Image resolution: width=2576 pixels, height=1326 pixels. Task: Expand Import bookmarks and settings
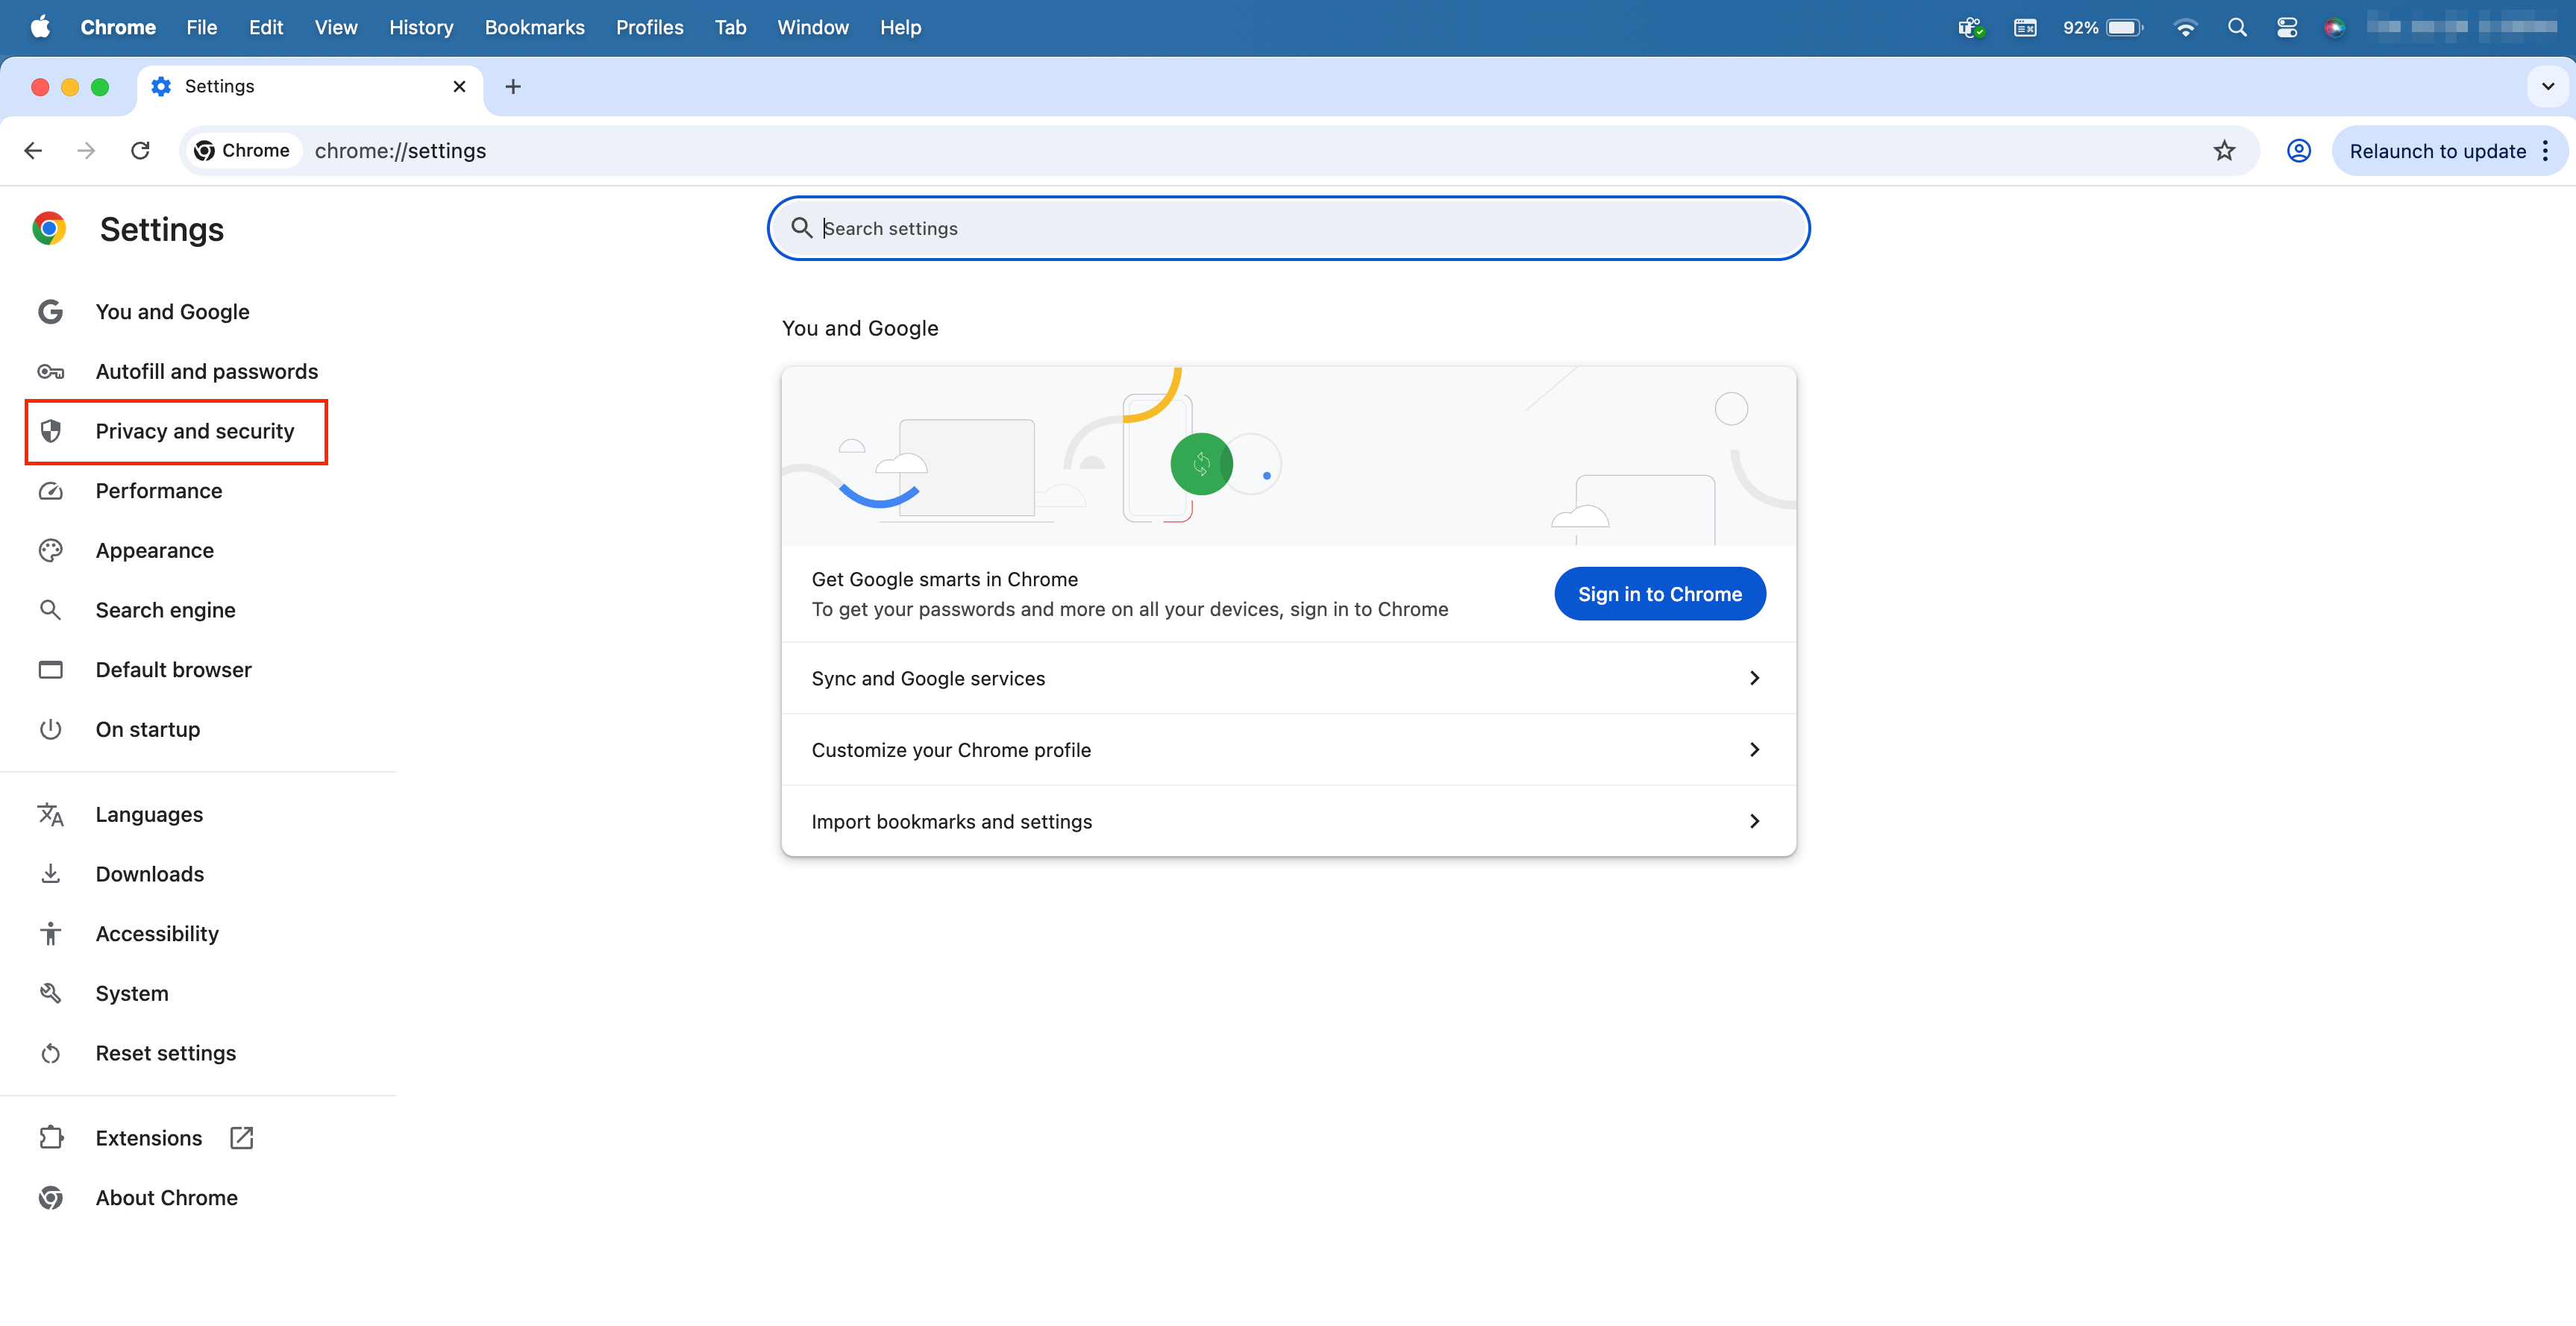pyautogui.click(x=1288, y=821)
